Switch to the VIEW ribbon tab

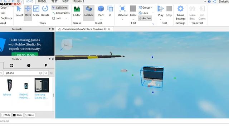pyautogui.click(x=65, y=1)
